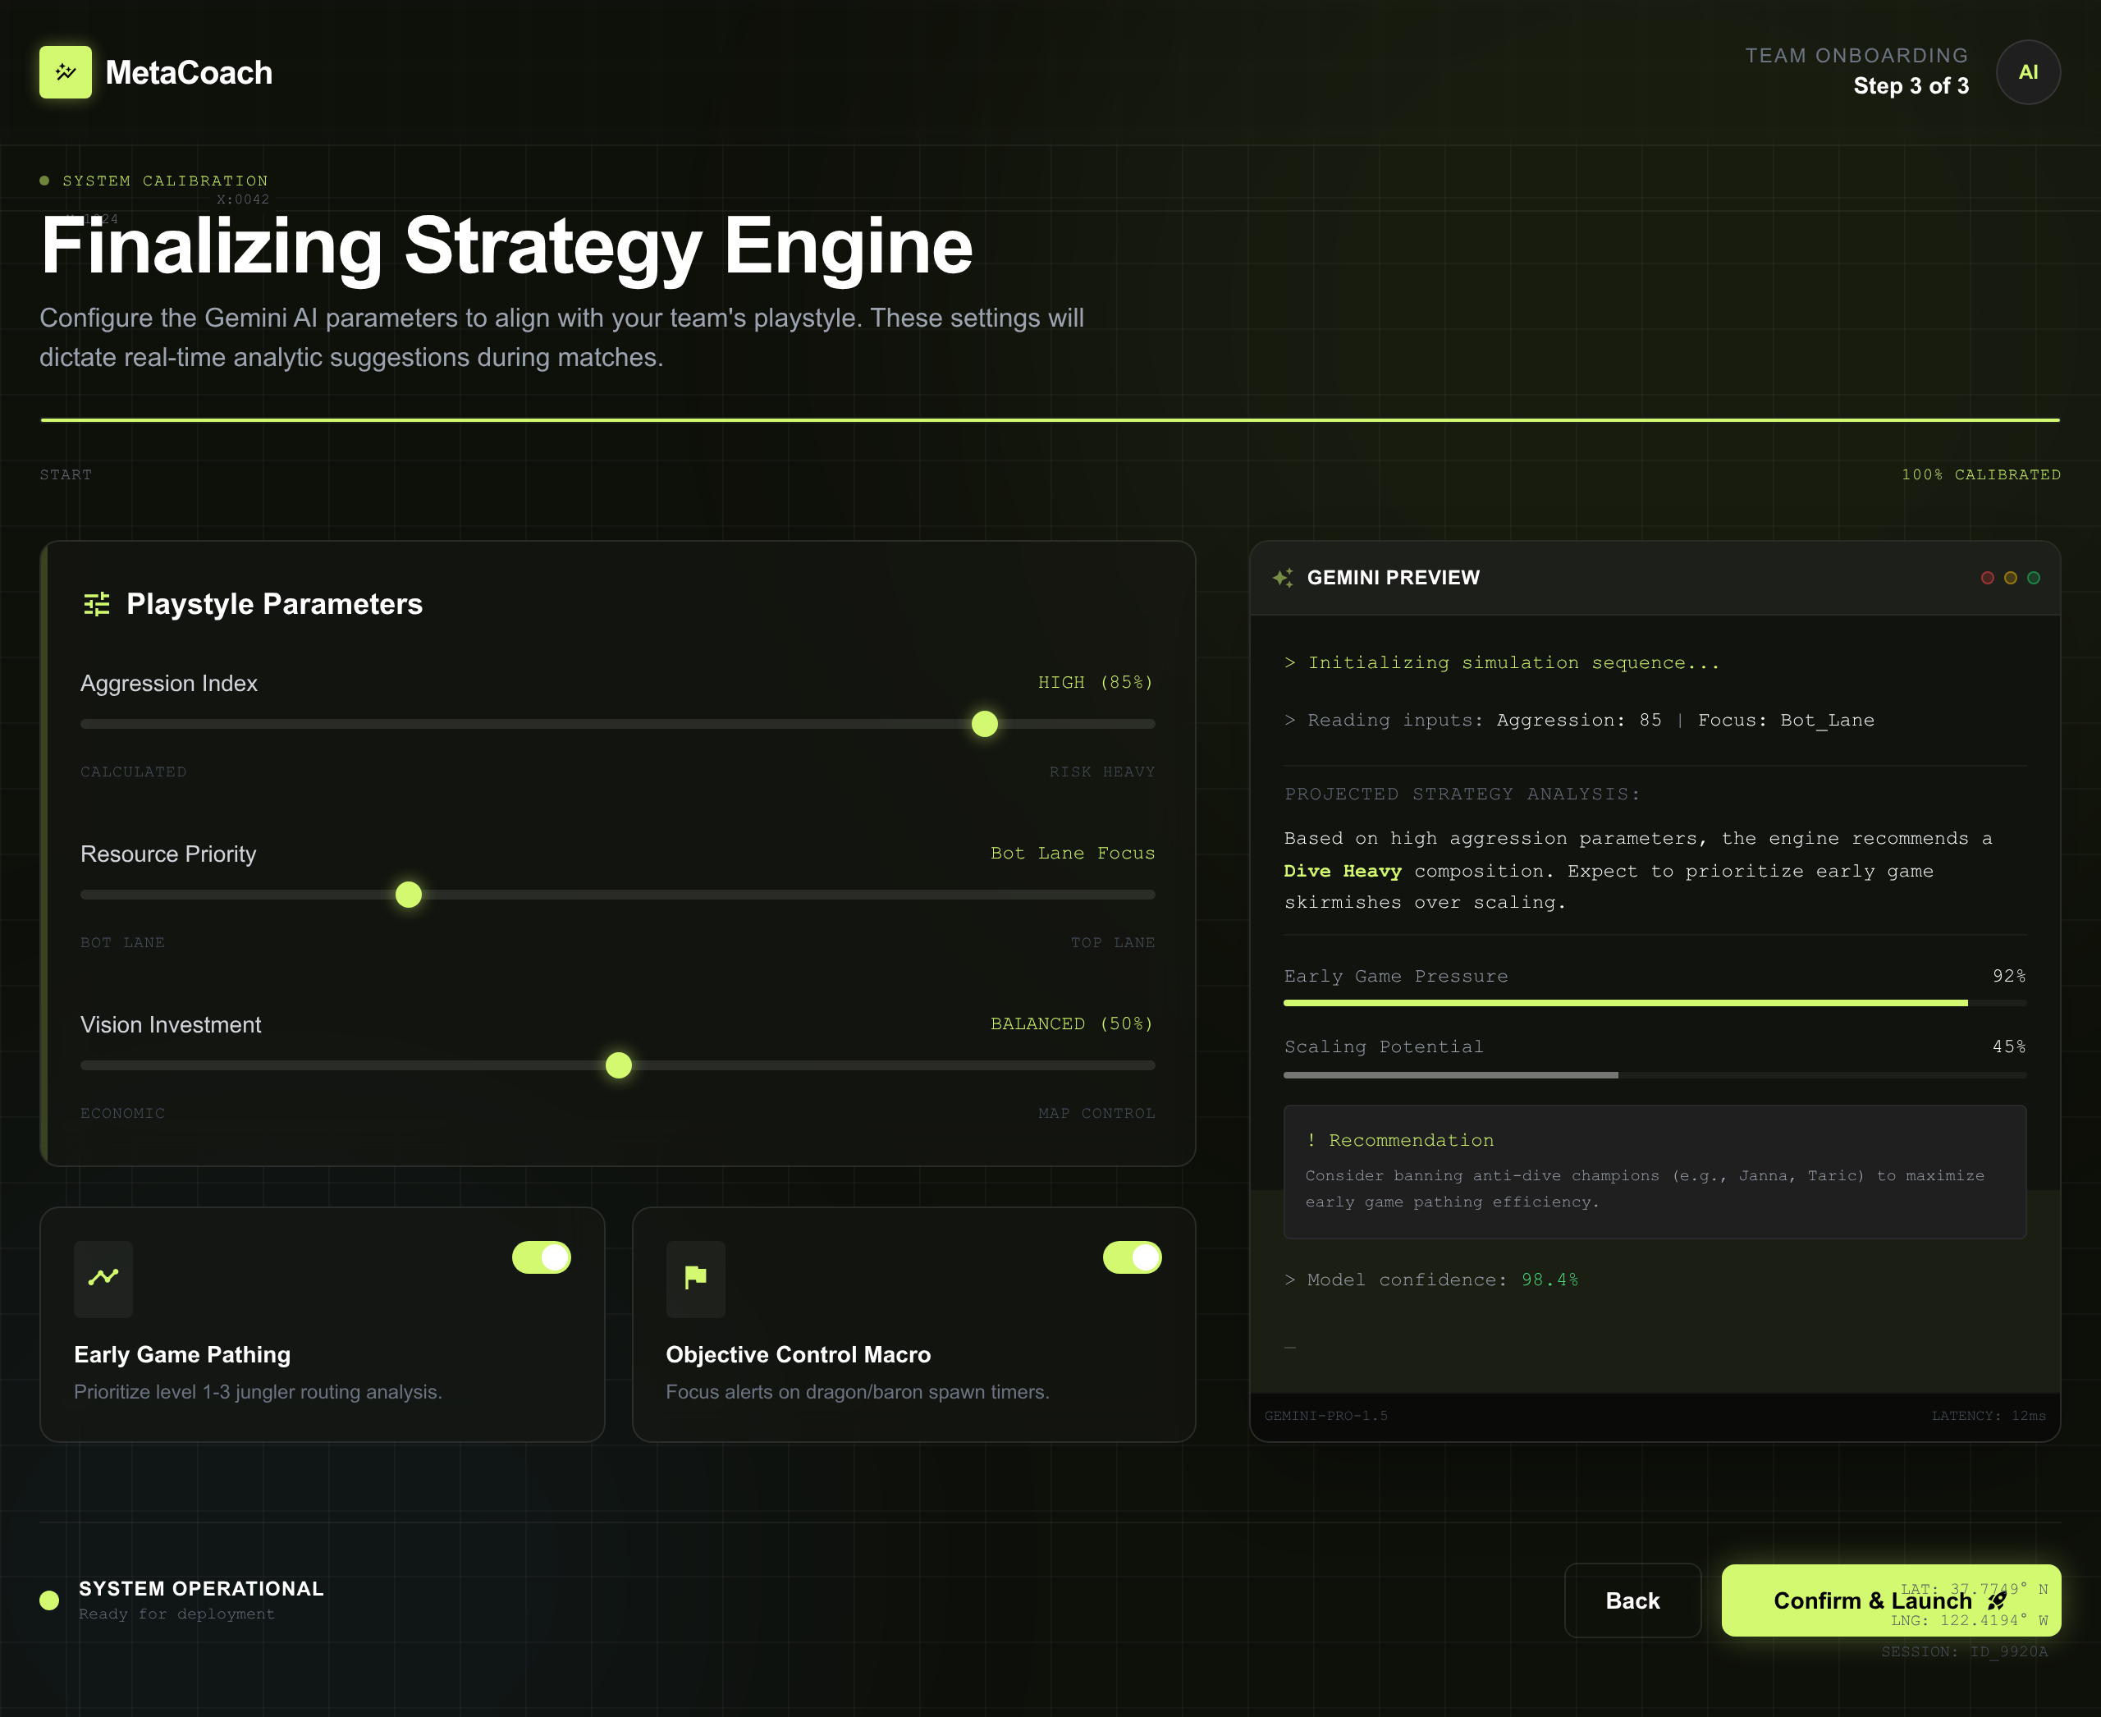This screenshot has height=1717, width=2101.
Task: Turn off Objective Control Macro switch
Action: pos(1132,1257)
